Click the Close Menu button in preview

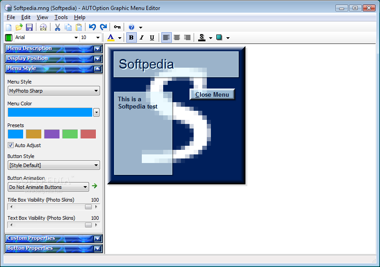coord(212,94)
